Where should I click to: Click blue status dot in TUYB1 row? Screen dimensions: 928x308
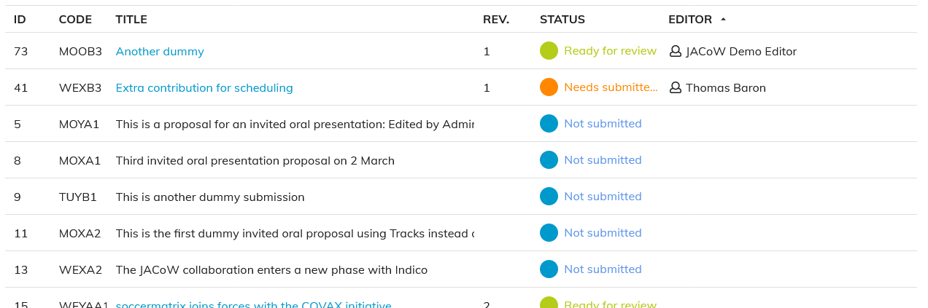tap(549, 197)
